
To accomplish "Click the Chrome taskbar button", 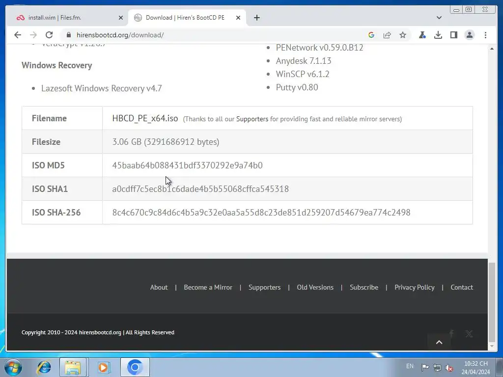I will (135, 367).
